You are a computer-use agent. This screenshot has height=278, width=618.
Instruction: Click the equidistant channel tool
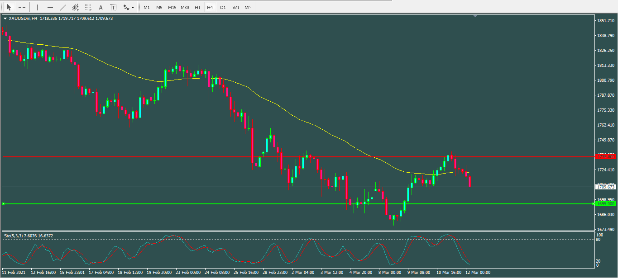click(x=76, y=7)
